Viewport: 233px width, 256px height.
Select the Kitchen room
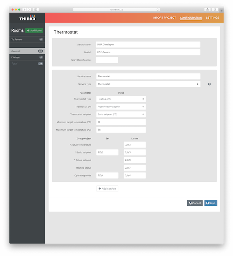[27, 57]
